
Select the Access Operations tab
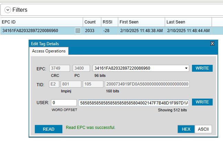49,51
